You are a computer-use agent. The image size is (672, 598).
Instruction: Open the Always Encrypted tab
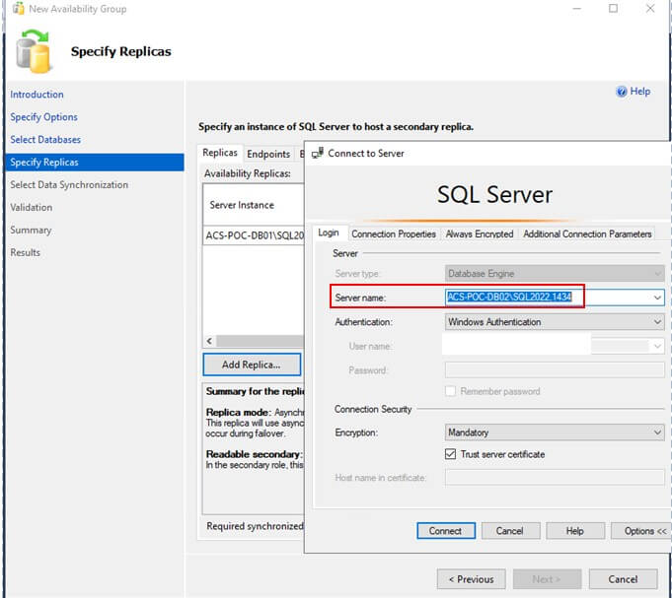480,234
